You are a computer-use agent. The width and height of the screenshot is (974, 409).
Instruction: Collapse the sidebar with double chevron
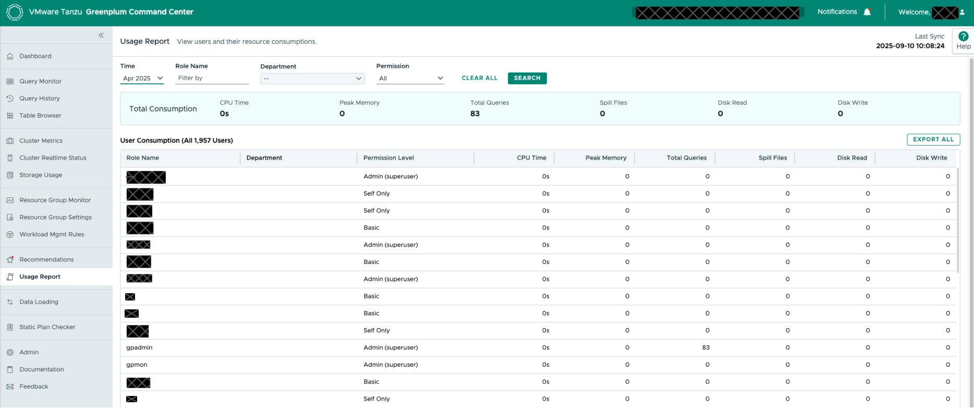[101, 35]
